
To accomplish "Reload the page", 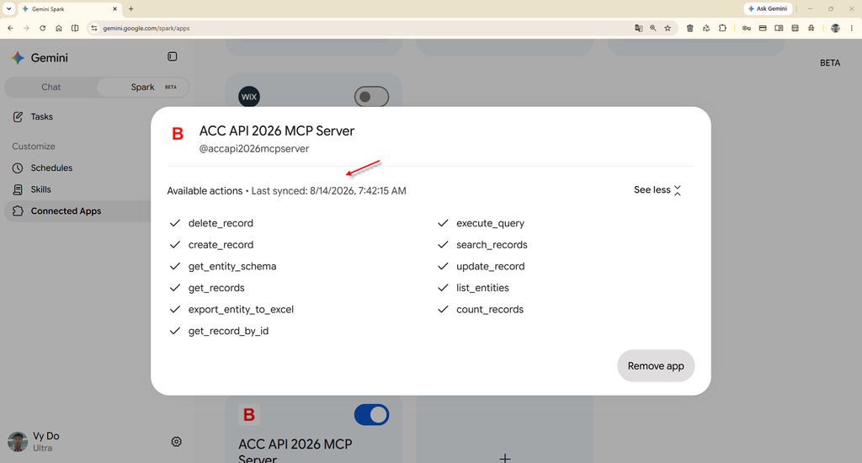I will pyautogui.click(x=42, y=28).
